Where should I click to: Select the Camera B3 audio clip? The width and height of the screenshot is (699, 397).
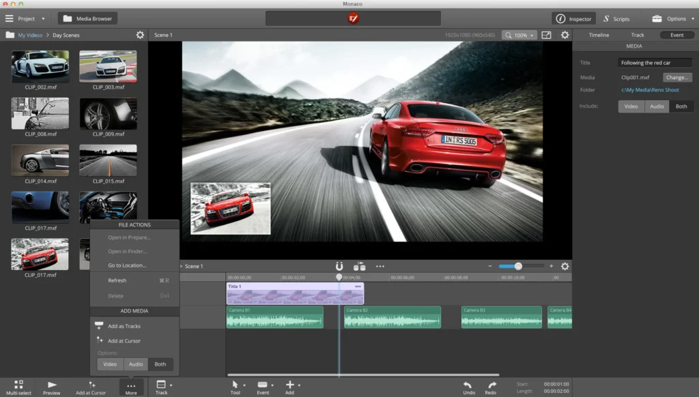coord(502,317)
